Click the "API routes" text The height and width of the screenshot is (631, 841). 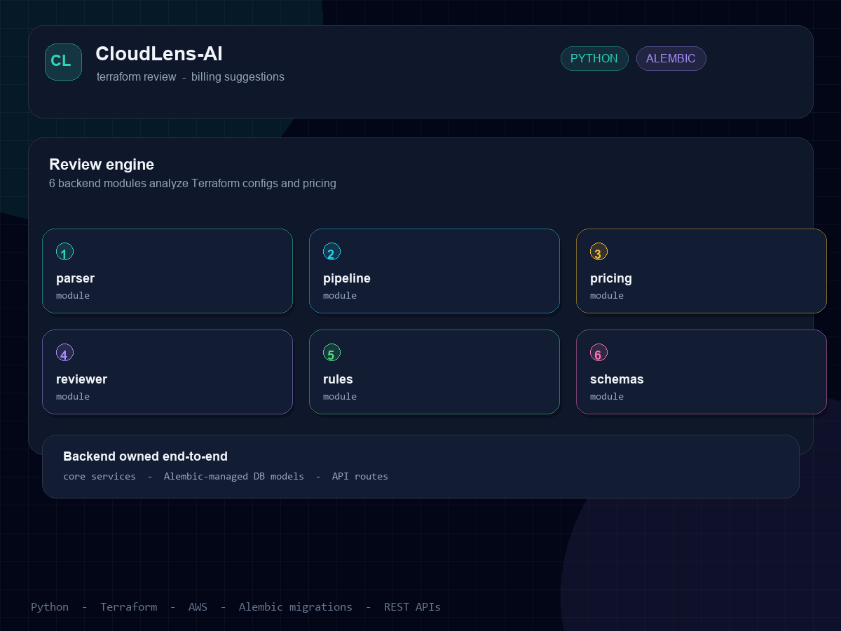[x=360, y=477]
